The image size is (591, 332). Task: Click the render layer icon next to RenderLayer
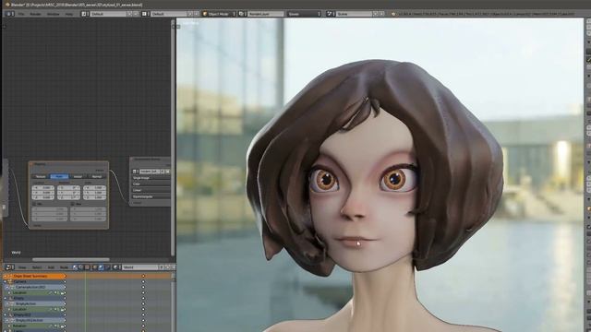[x=242, y=14]
